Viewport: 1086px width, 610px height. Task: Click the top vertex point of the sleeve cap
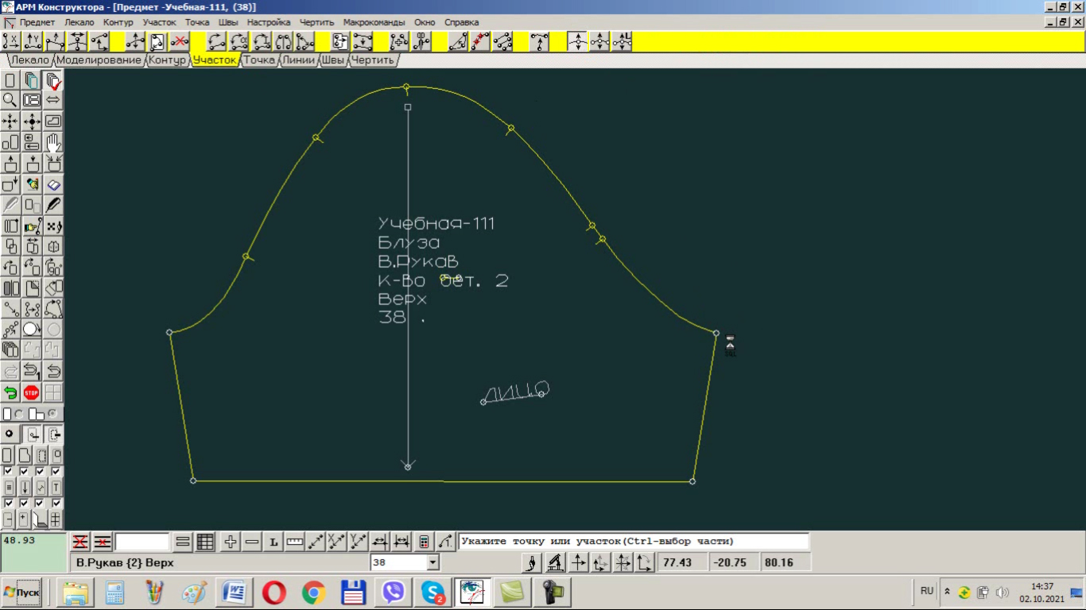pyautogui.click(x=406, y=87)
